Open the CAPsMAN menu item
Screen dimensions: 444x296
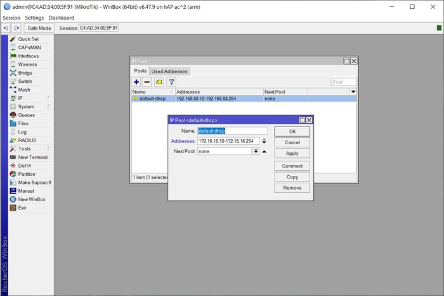click(x=31, y=47)
